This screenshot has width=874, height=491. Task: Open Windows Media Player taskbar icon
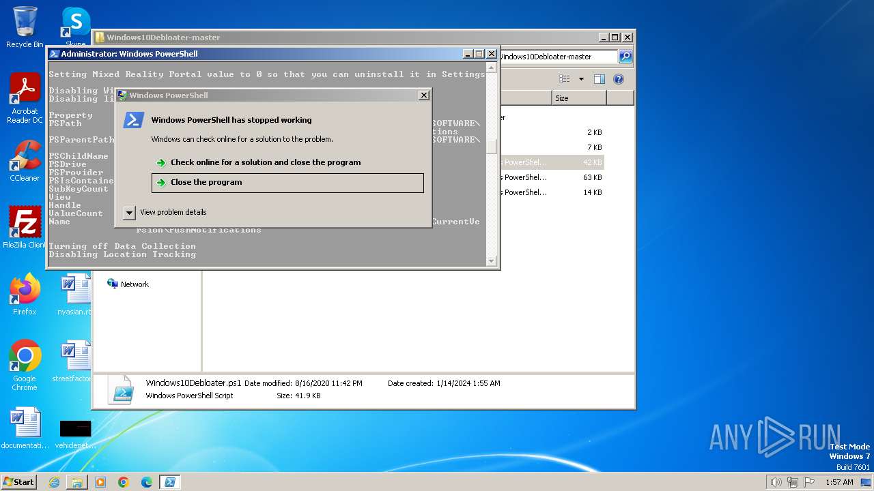pos(100,482)
